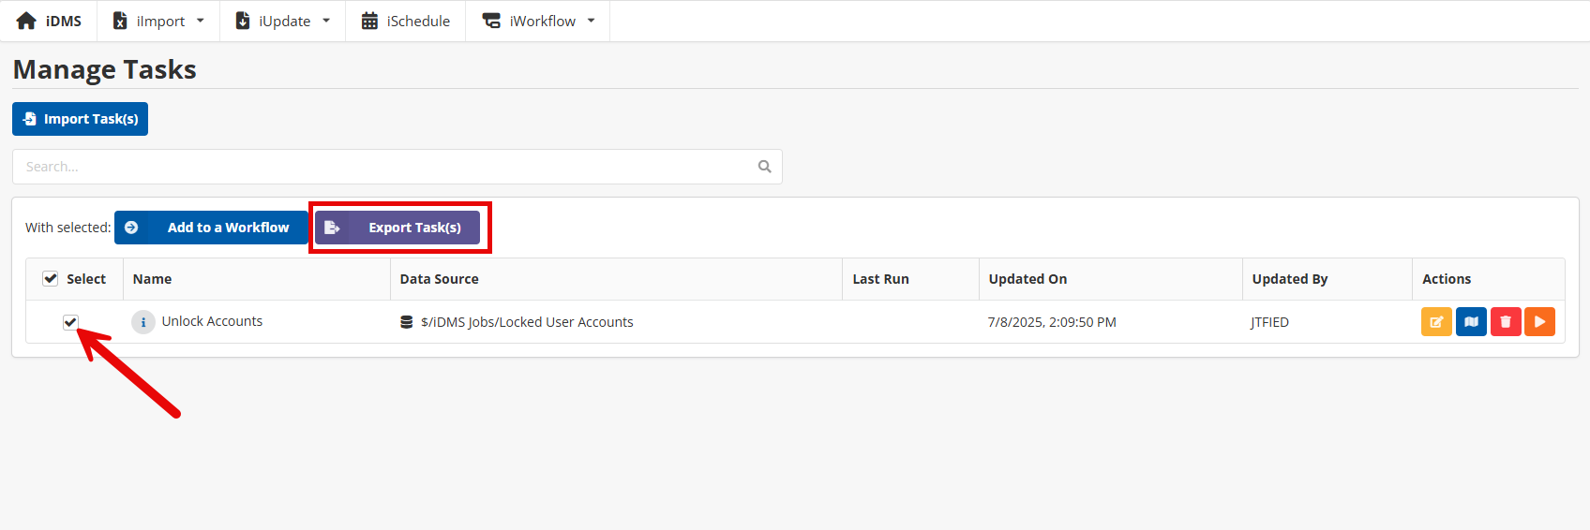Click the iDMS home icon
Screen dimensions: 1590x530
pyautogui.click(x=26, y=21)
